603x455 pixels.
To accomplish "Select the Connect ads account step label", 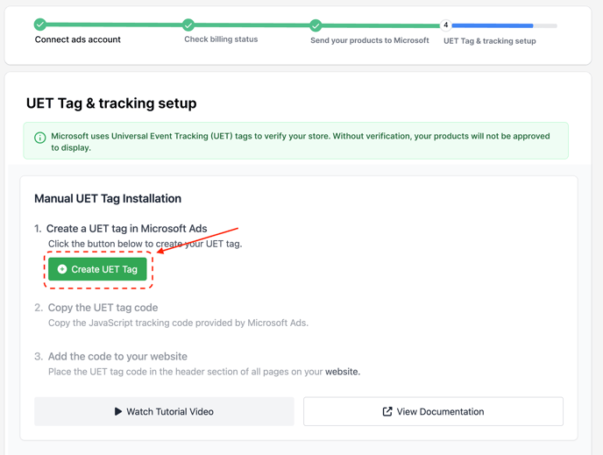I will (x=78, y=39).
